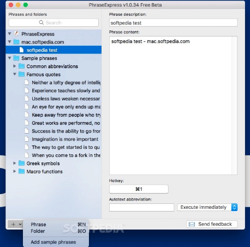Click document icon beside 'An eye for eye'
This screenshot has width=250, height=247.
[27, 106]
